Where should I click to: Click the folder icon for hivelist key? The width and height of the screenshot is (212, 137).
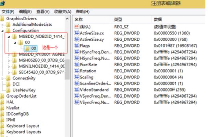[3, 108]
